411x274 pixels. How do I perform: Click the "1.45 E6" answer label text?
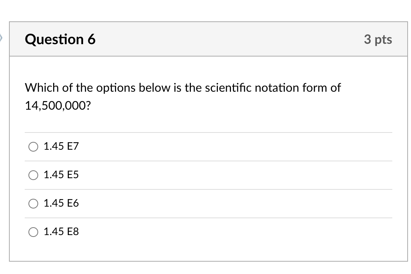(61, 203)
